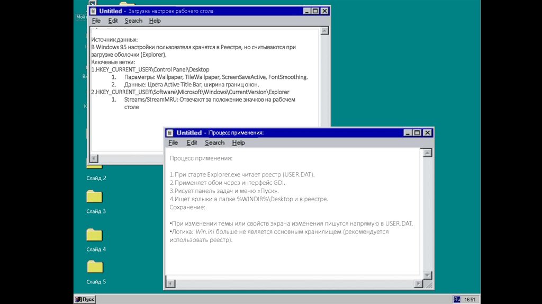Viewport: 542px width, 304px height.
Task: Click the line 'Ключевые ветки:'
Action: [113, 62]
